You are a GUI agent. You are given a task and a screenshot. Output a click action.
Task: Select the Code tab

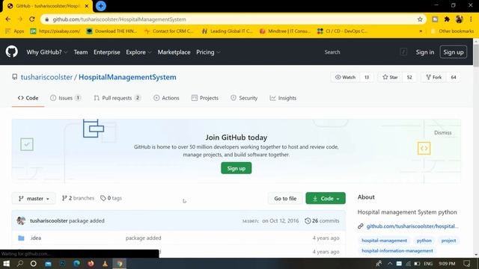click(x=28, y=98)
